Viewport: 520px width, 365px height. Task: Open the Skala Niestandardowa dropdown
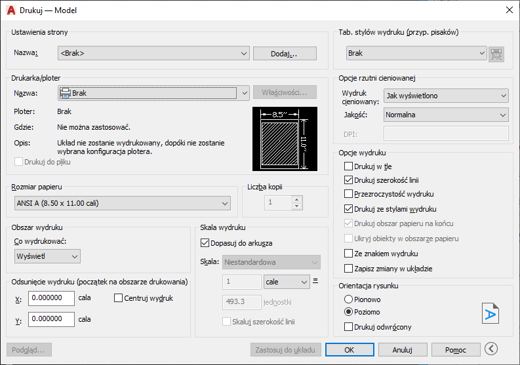(271, 262)
